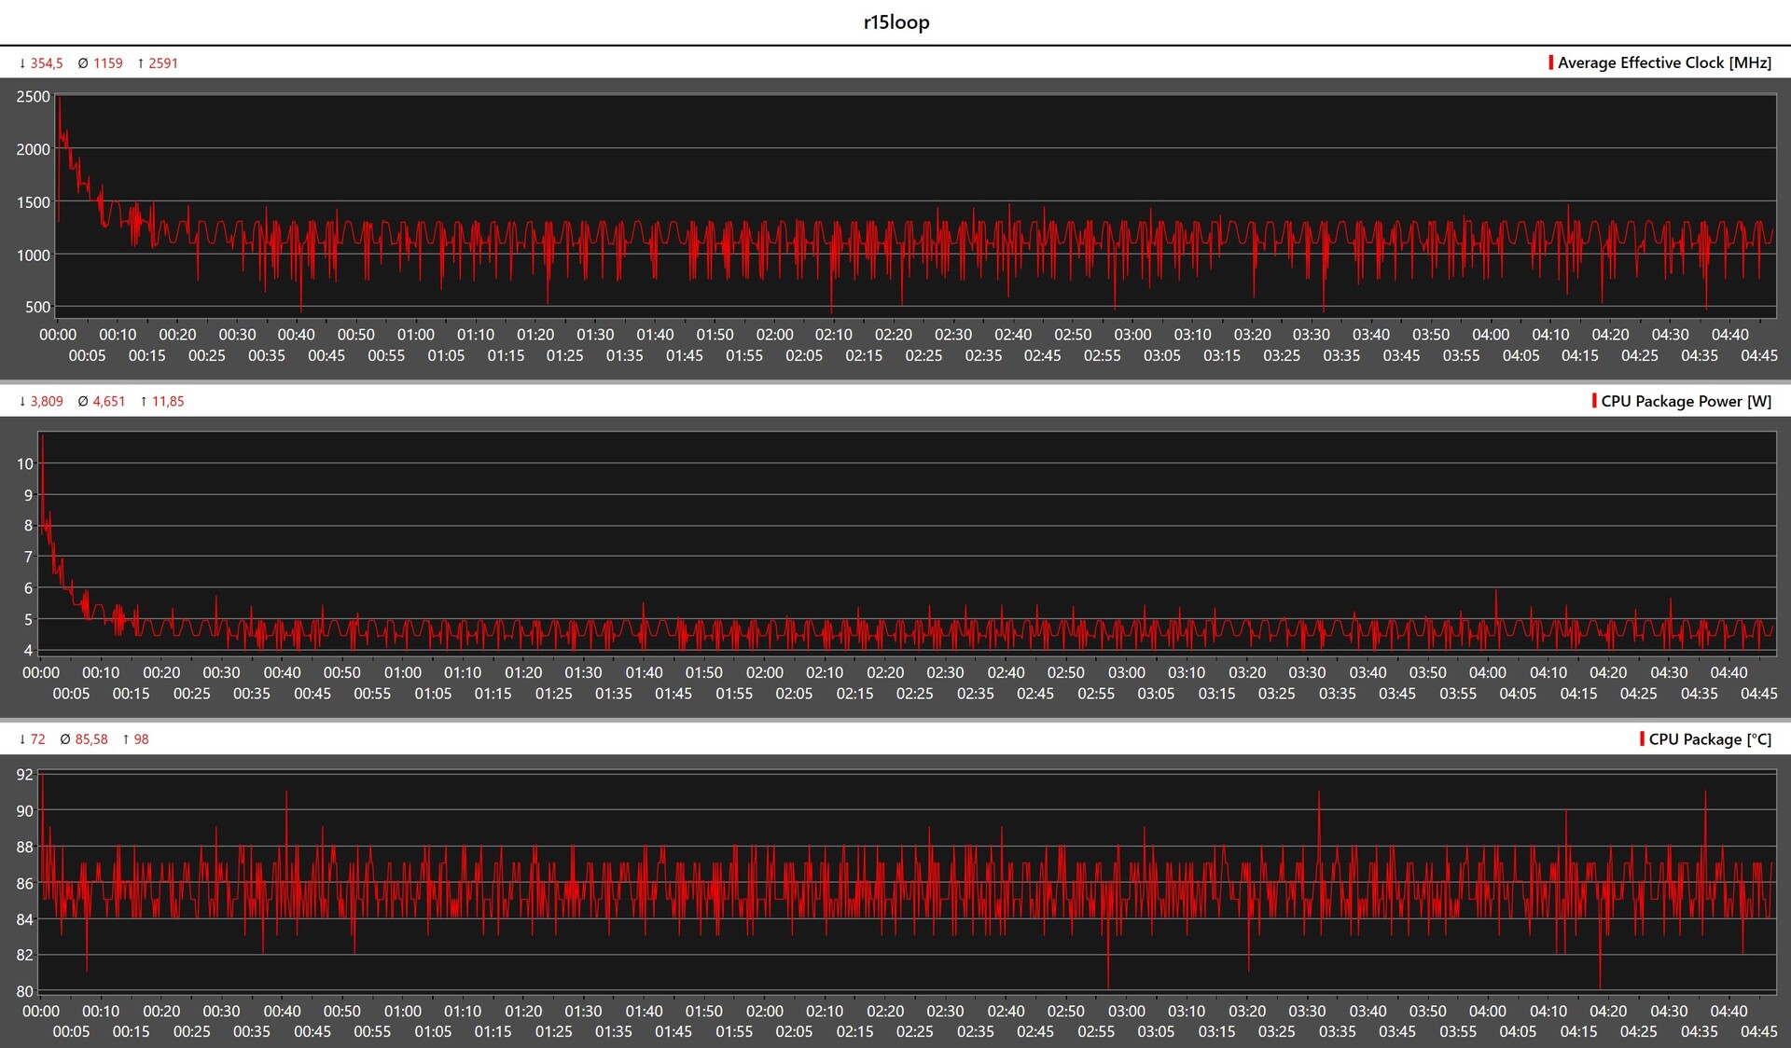The image size is (1791, 1048).
Task: Click the maximum arrow icon beside 2591
Action: pyautogui.click(x=141, y=63)
